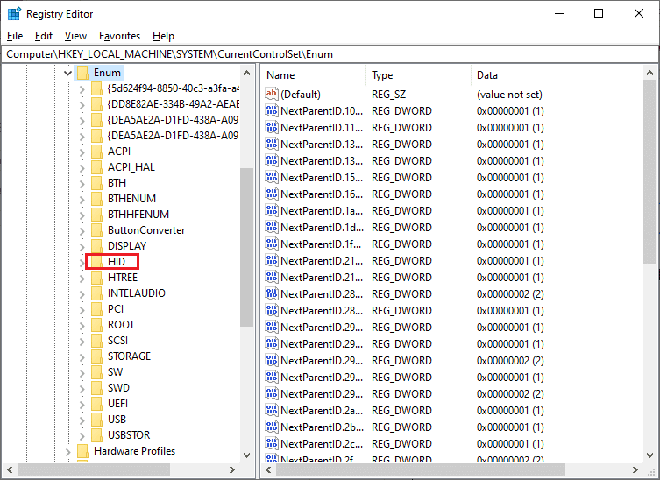Click the NextParentID.16 DWORD icon
Viewport: 660px width, 480px height.
(x=272, y=194)
